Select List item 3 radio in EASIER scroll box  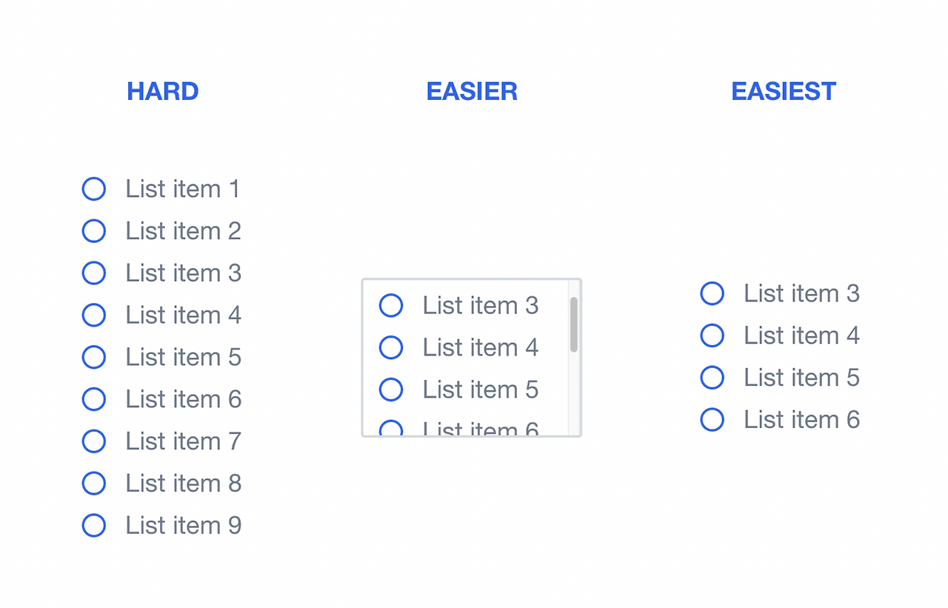tap(391, 305)
